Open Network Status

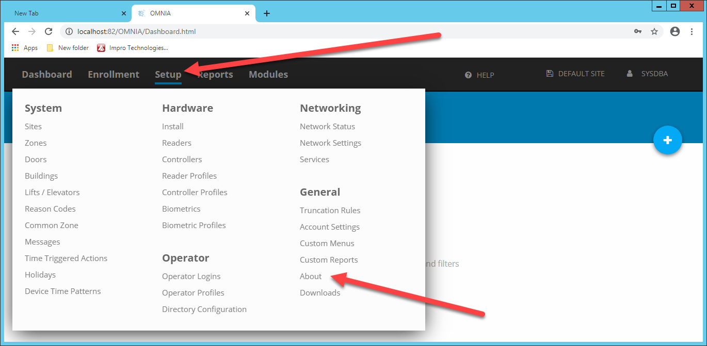(328, 127)
